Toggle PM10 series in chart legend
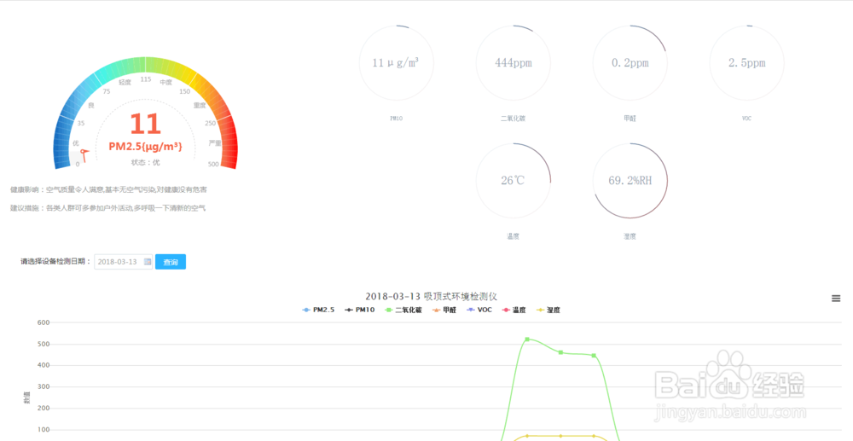Image resolution: width=853 pixels, height=441 pixels. pyautogui.click(x=360, y=310)
